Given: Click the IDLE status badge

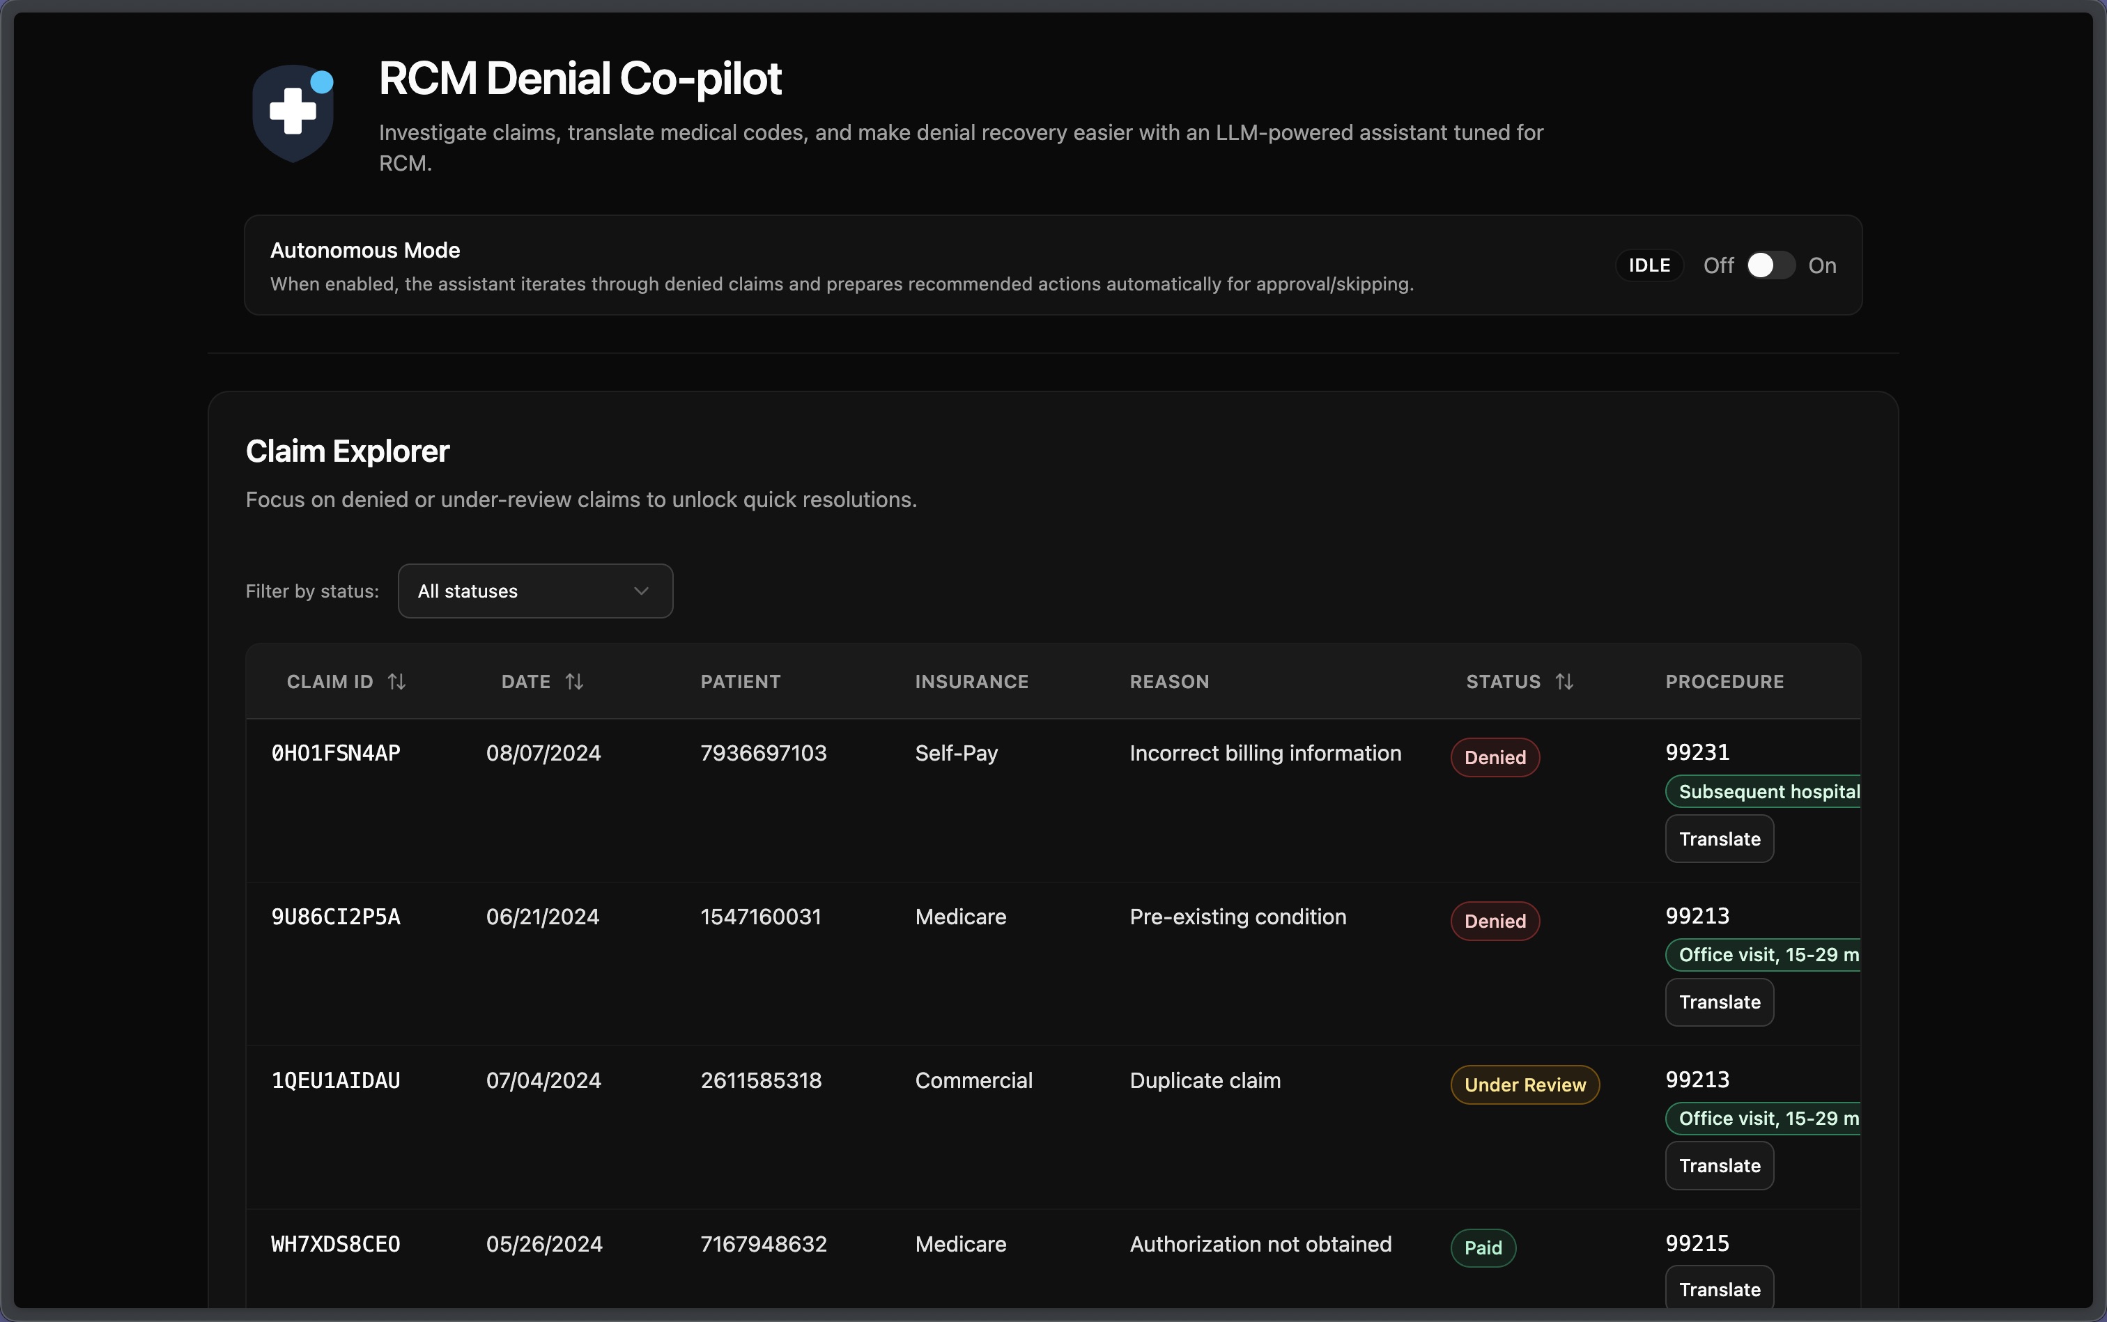Looking at the screenshot, I should 1649,265.
